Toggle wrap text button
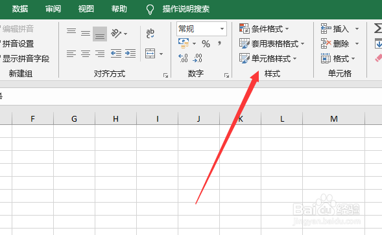The image size is (382, 235). pos(150,34)
